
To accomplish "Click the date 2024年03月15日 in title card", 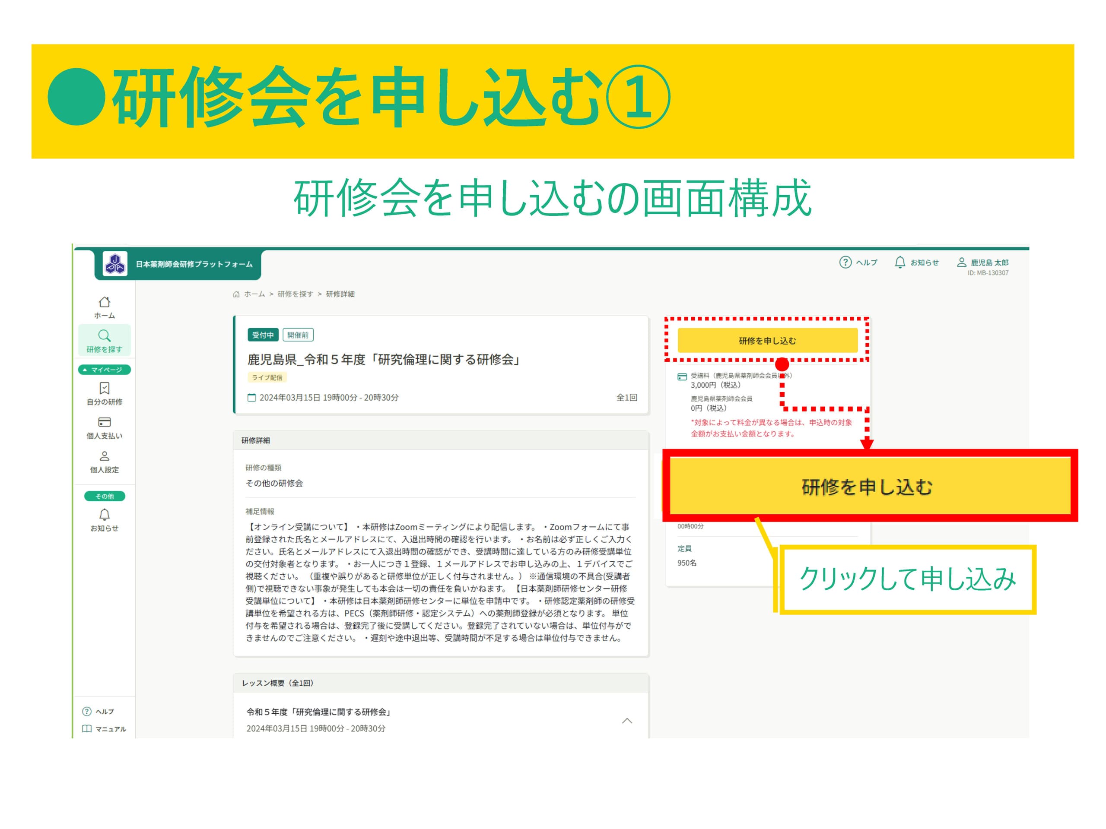I will 329,397.
